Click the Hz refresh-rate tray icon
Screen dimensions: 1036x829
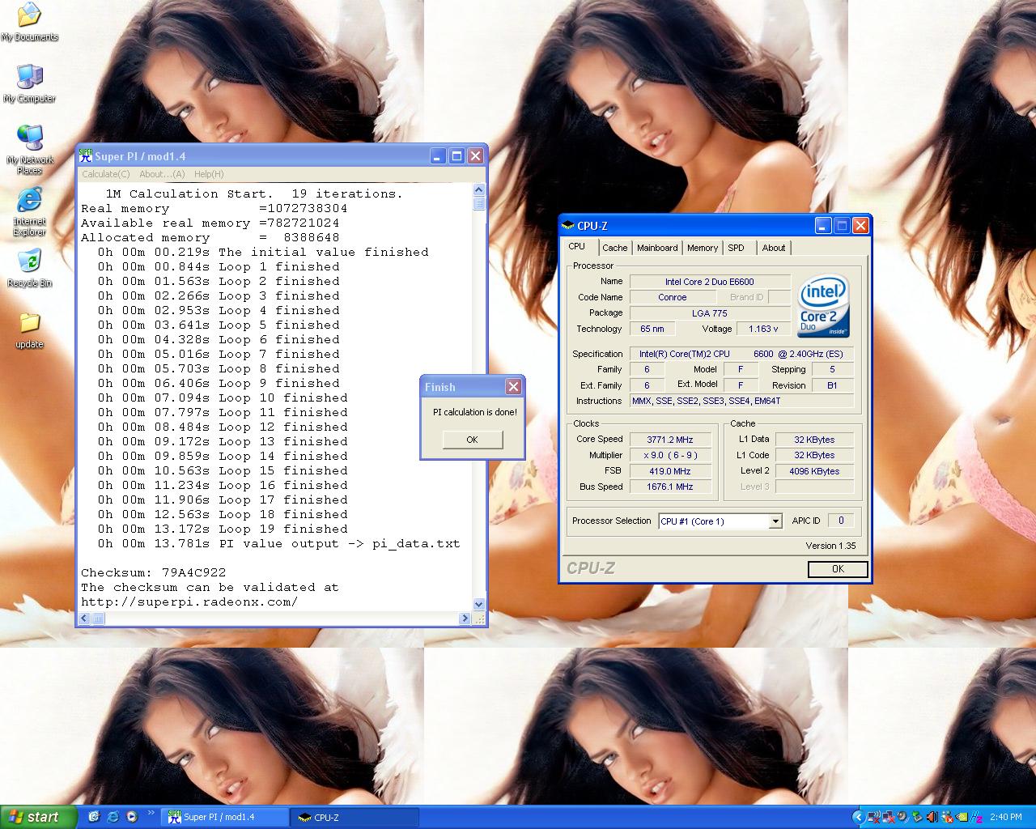click(976, 817)
